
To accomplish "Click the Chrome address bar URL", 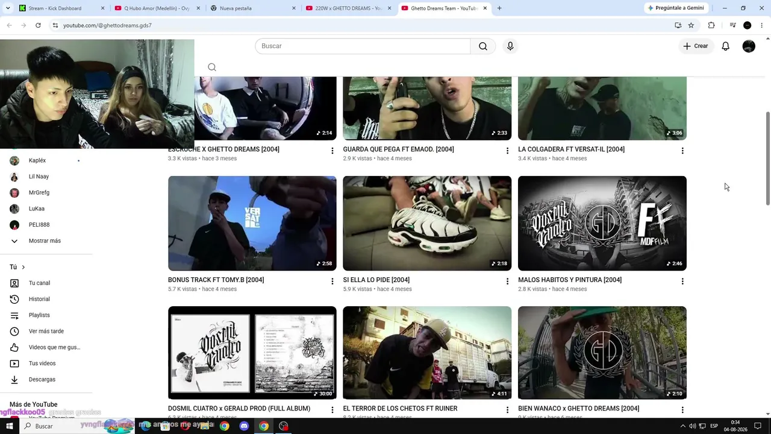I will pyautogui.click(x=107, y=25).
